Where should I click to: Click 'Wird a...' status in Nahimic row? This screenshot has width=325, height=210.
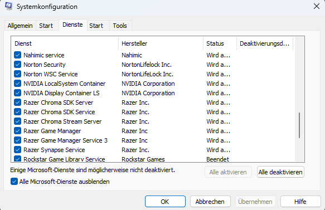click(x=219, y=55)
